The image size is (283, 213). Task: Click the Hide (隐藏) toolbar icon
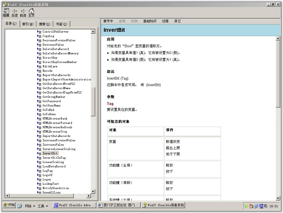click(6, 11)
